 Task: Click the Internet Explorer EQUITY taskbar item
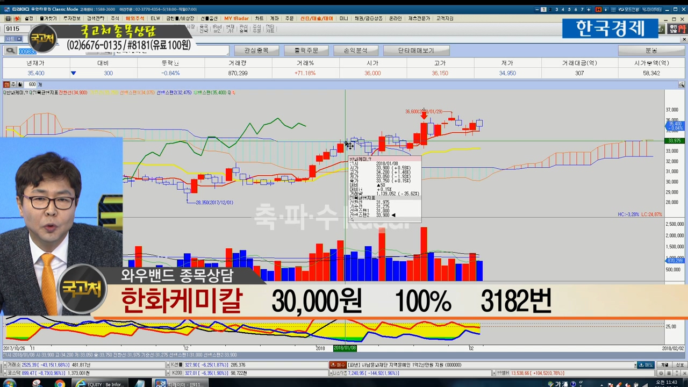tap(100, 383)
